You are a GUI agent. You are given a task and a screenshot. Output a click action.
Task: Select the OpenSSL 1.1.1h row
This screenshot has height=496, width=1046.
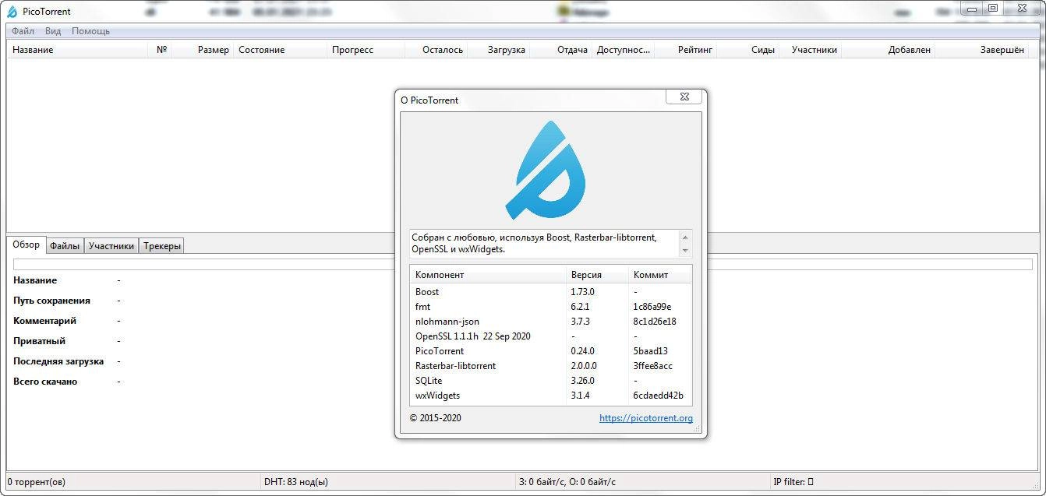pos(550,336)
